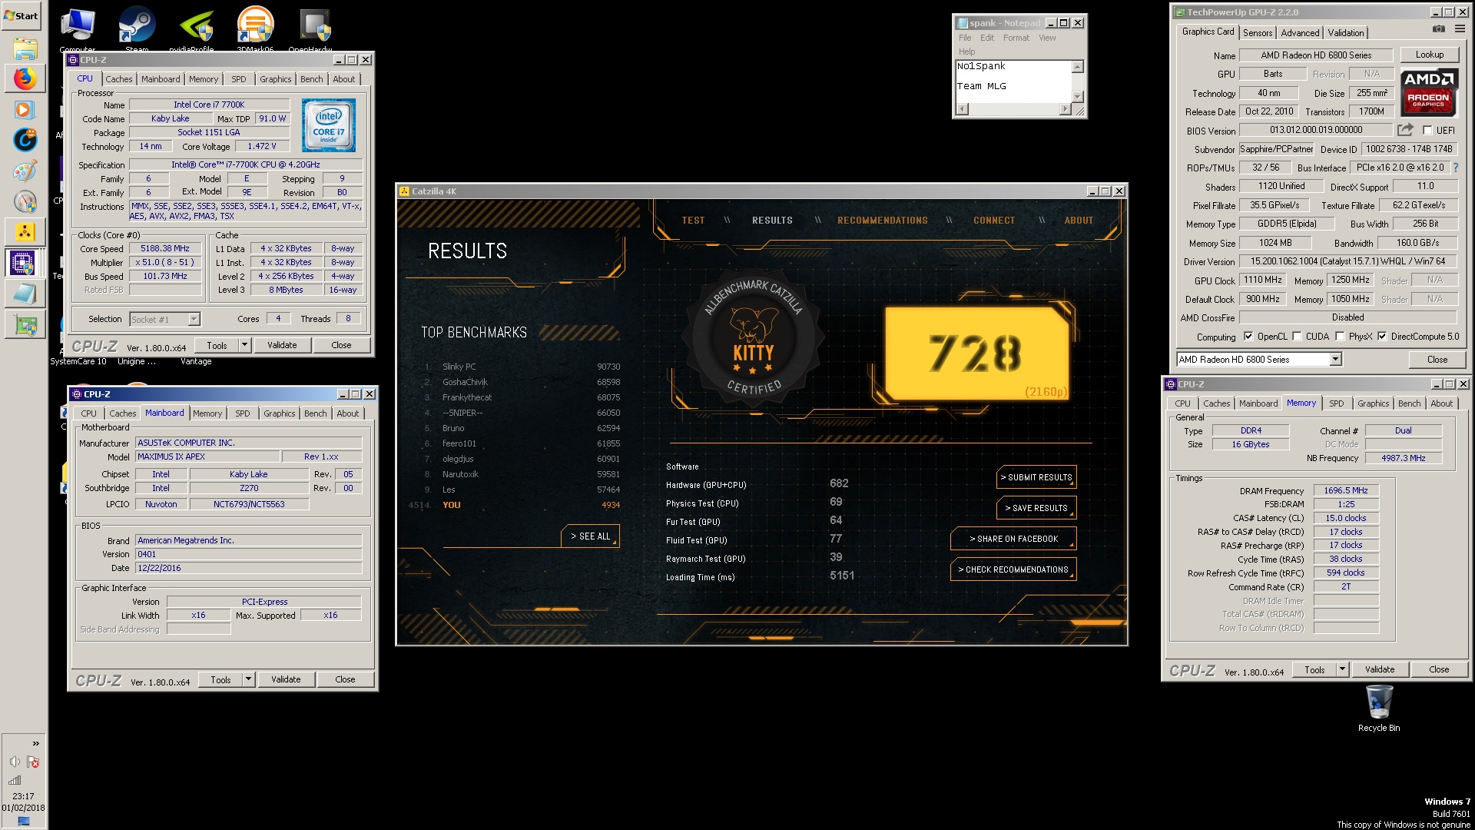Image resolution: width=1475 pixels, height=830 pixels.
Task: Click Notepad vertical scrollbar down arrow
Action: (x=1077, y=97)
